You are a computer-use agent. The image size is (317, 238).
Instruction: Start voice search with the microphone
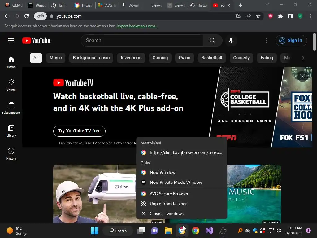click(231, 41)
